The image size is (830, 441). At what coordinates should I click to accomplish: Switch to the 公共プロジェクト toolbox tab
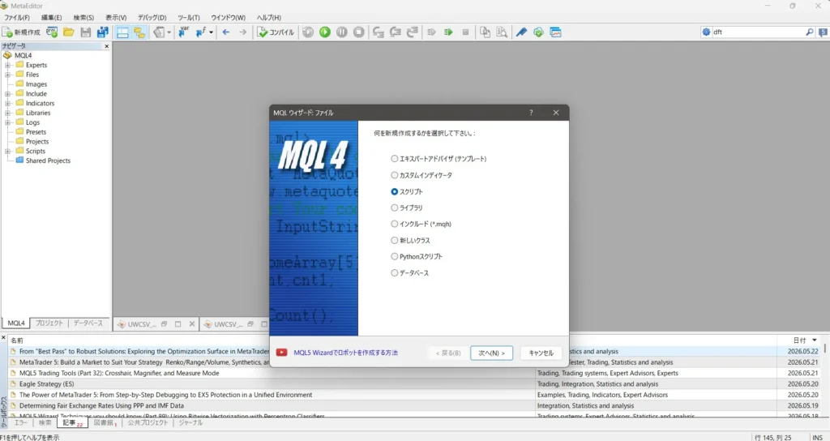(x=148, y=422)
